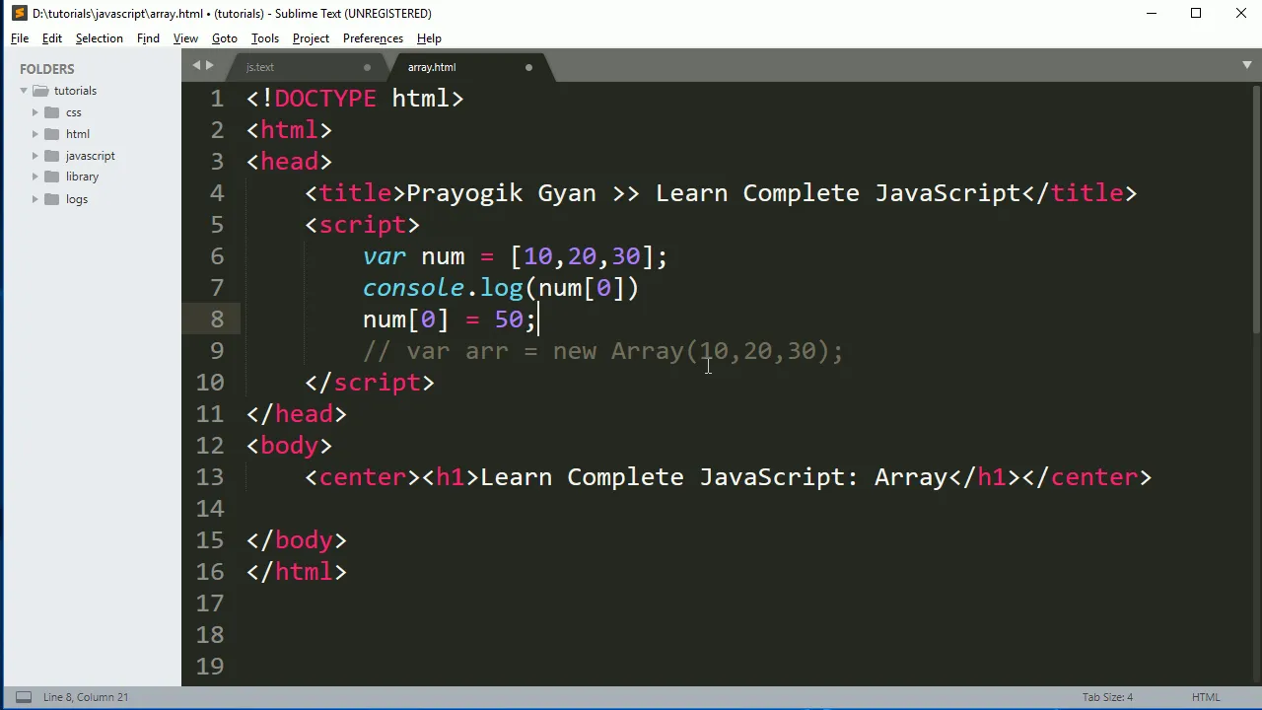This screenshot has height=710, width=1262.
Task: Click the value 50 on line 8
Action: (509, 319)
